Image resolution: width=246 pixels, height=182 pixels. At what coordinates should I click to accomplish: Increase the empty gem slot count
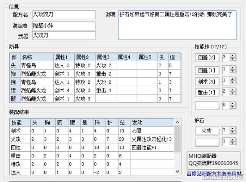233,103
